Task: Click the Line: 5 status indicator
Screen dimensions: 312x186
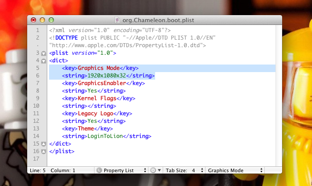Action: click(x=37, y=170)
